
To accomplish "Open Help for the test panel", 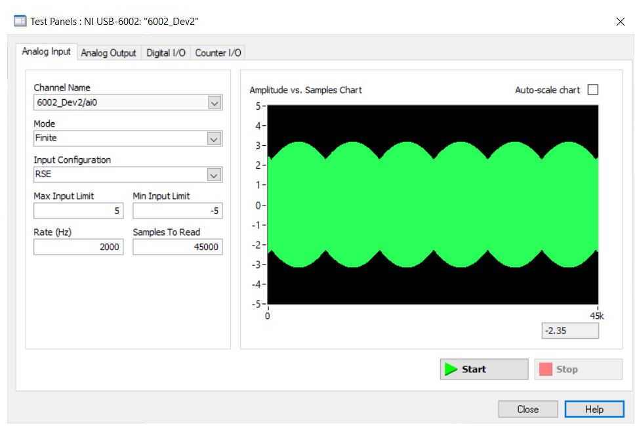I will pyautogui.click(x=594, y=409).
